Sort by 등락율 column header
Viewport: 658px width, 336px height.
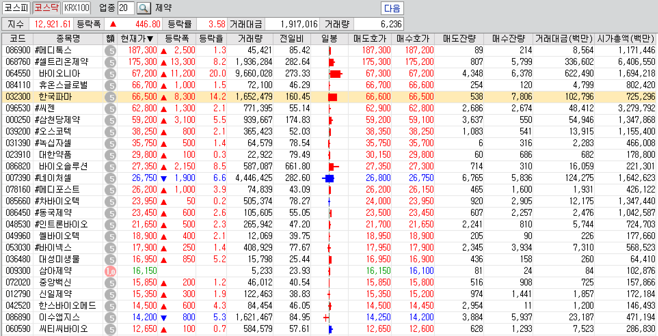211,39
